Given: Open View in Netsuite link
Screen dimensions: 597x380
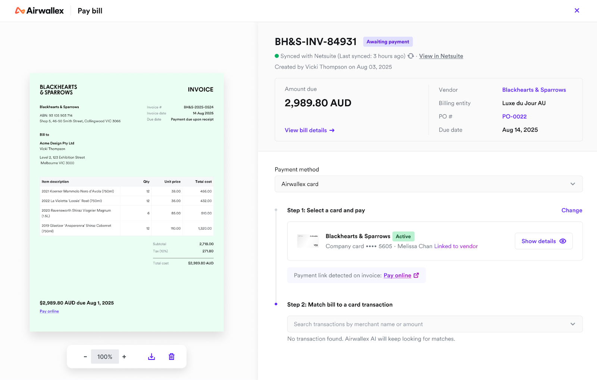Looking at the screenshot, I should [441, 56].
